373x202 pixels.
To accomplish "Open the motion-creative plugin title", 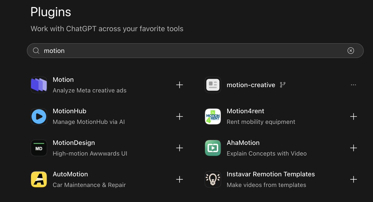I will [x=251, y=85].
